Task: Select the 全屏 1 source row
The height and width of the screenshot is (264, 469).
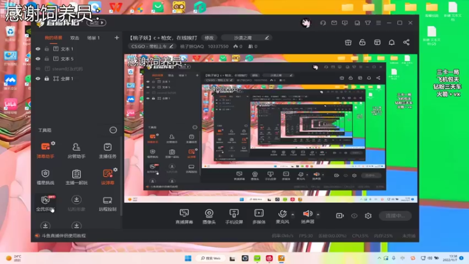Action: coord(77,79)
